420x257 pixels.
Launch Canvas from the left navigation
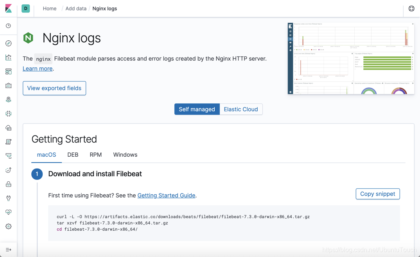(9, 85)
